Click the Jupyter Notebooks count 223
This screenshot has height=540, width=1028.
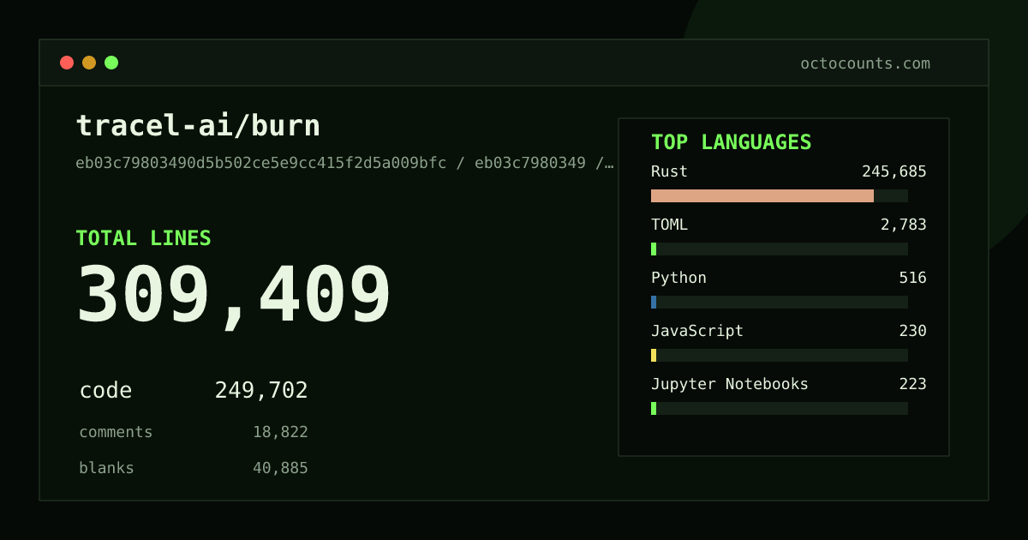pyautogui.click(x=913, y=384)
